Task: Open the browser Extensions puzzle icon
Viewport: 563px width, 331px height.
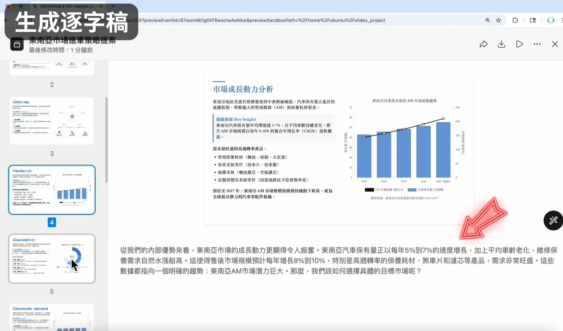Action: coord(515,20)
